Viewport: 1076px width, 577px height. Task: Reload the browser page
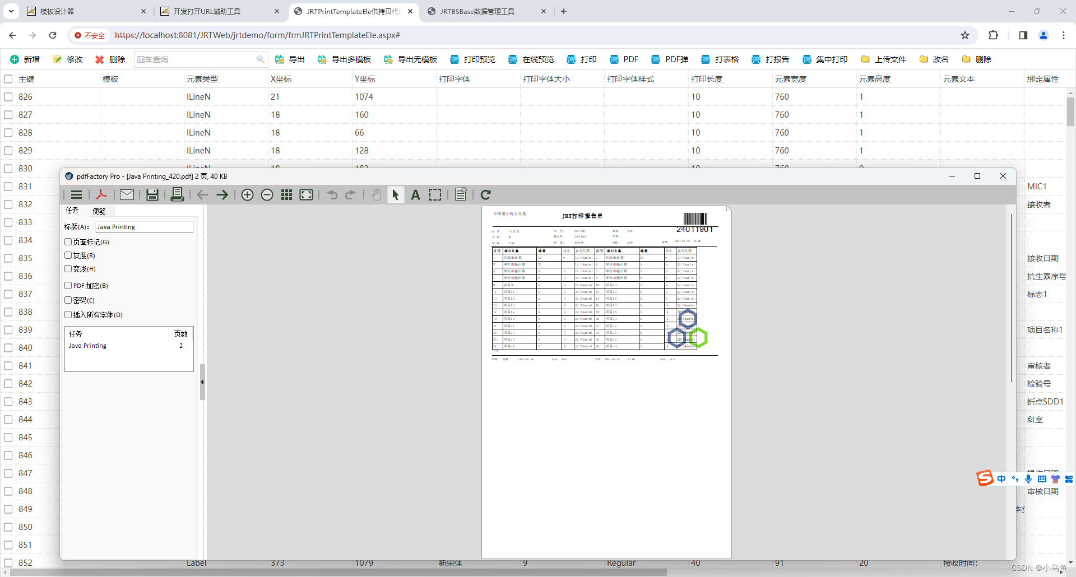click(x=53, y=35)
